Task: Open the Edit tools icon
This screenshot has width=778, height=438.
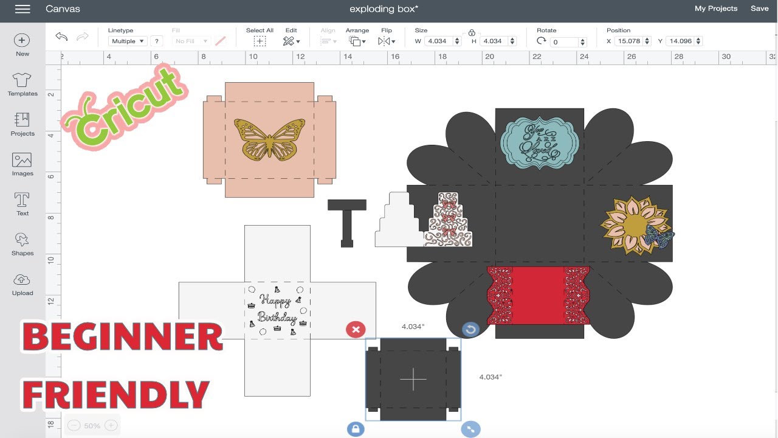Action: click(291, 41)
